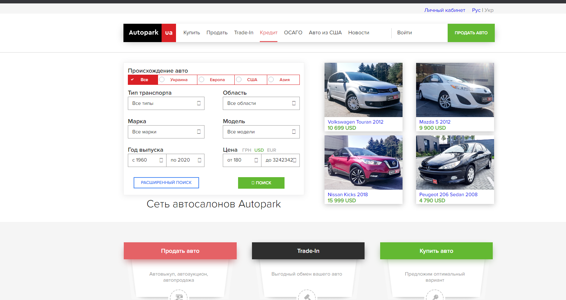Open the Кредит menu item
Image resolution: width=566 pixels, height=300 pixels.
(269, 33)
